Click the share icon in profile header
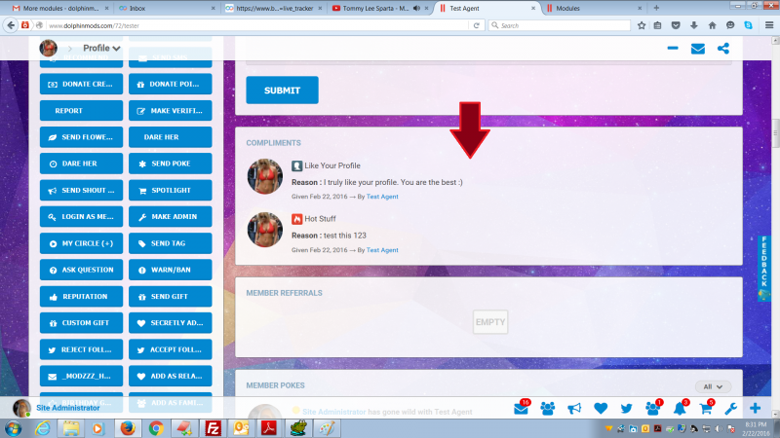 pyautogui.click(x=723, y=48)
